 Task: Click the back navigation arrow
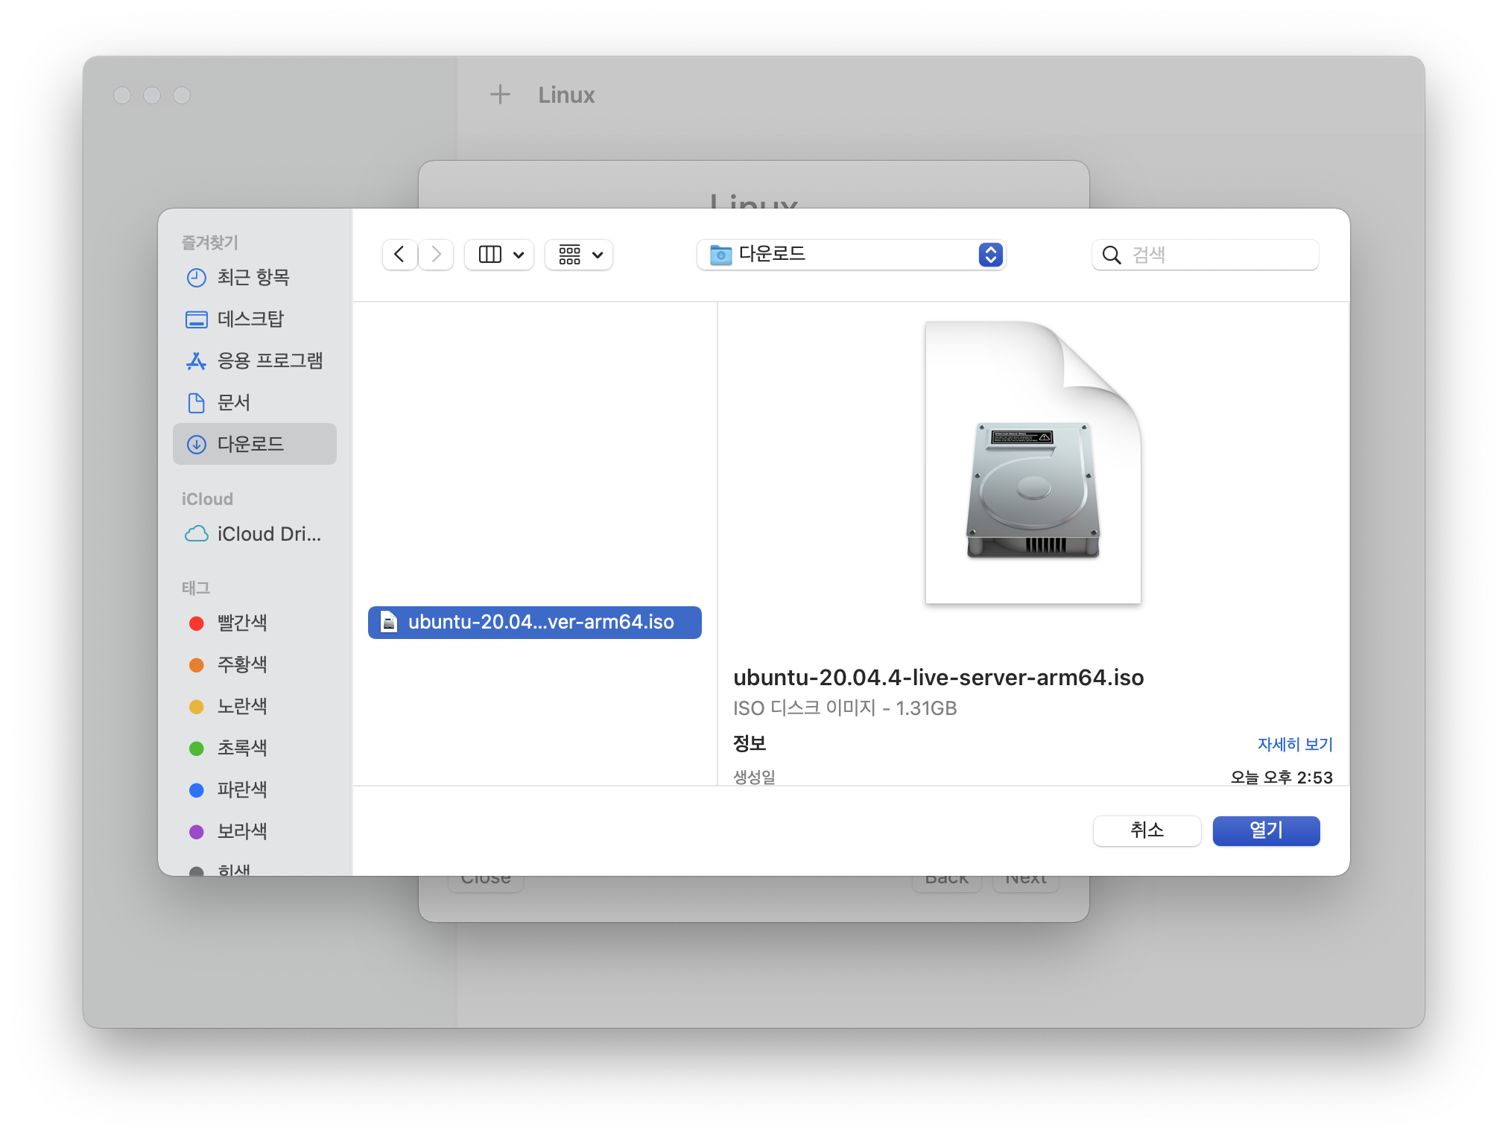pos(399,255)
